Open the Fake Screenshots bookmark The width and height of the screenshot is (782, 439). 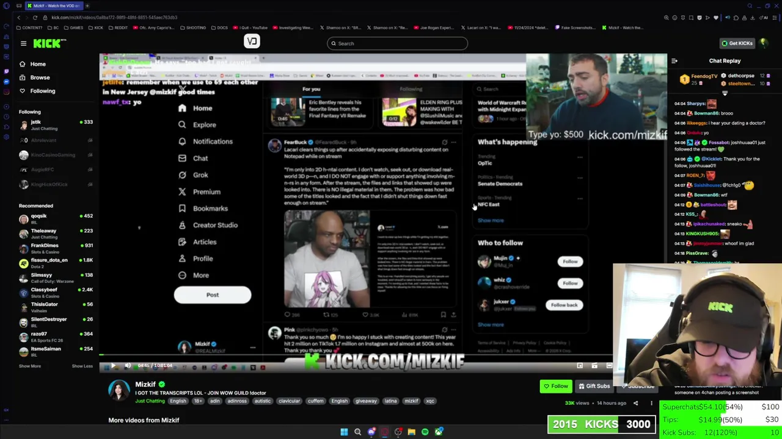point(574,27)
